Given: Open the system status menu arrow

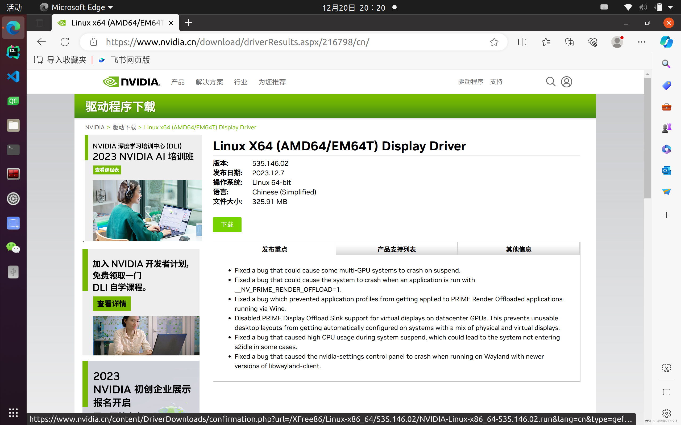Looking at the screenshot, I should tap(671, 8).
